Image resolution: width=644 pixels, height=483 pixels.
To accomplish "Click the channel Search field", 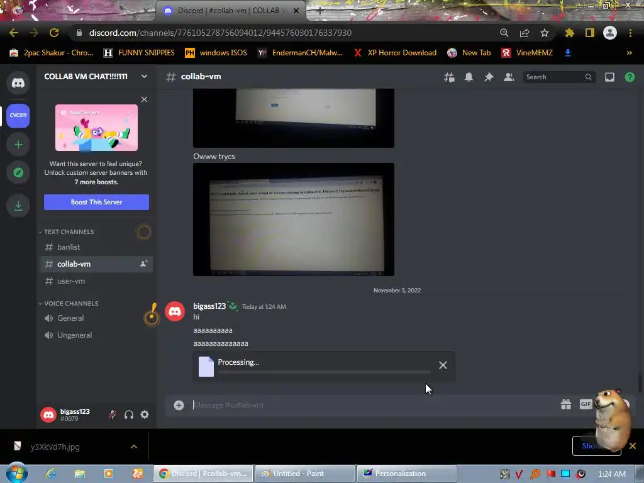I will point(558,77).
